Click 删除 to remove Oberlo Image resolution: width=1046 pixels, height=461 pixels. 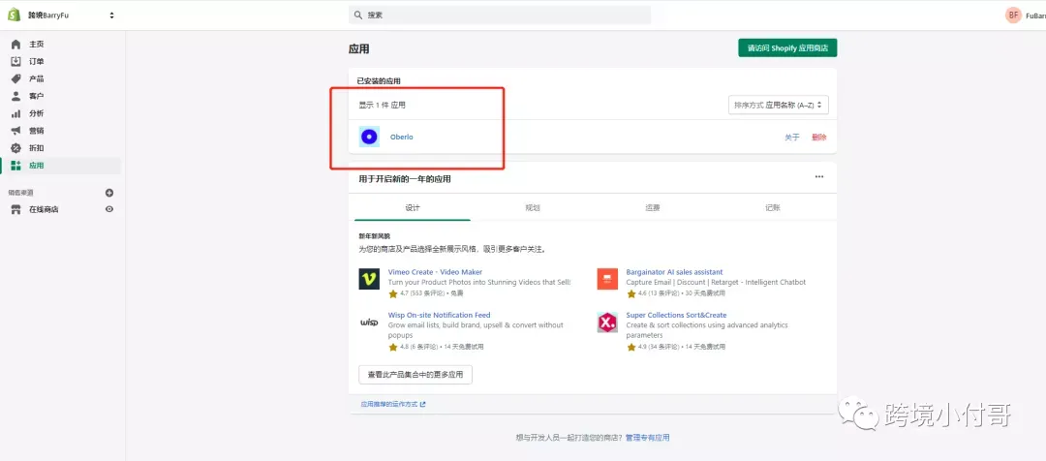pyautogui.click(x=819, y=138)
